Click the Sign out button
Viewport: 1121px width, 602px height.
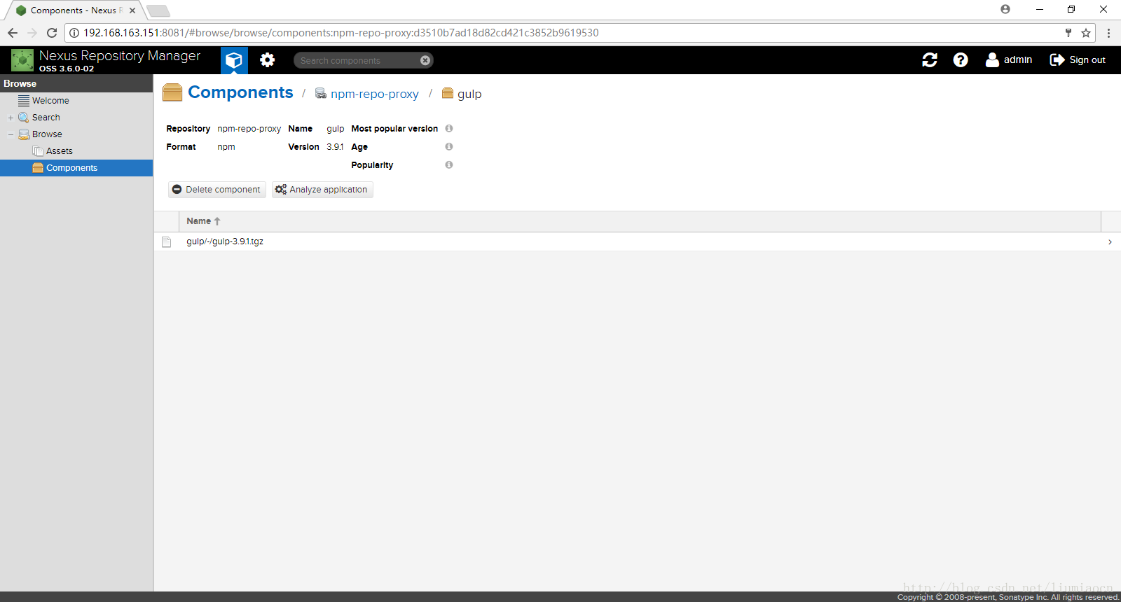(x=1078, y=60)
